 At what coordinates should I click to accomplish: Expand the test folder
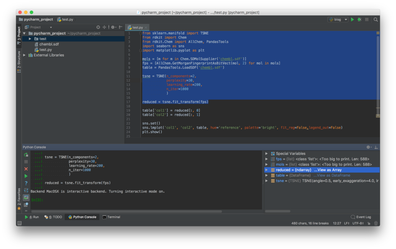(30, 39)
